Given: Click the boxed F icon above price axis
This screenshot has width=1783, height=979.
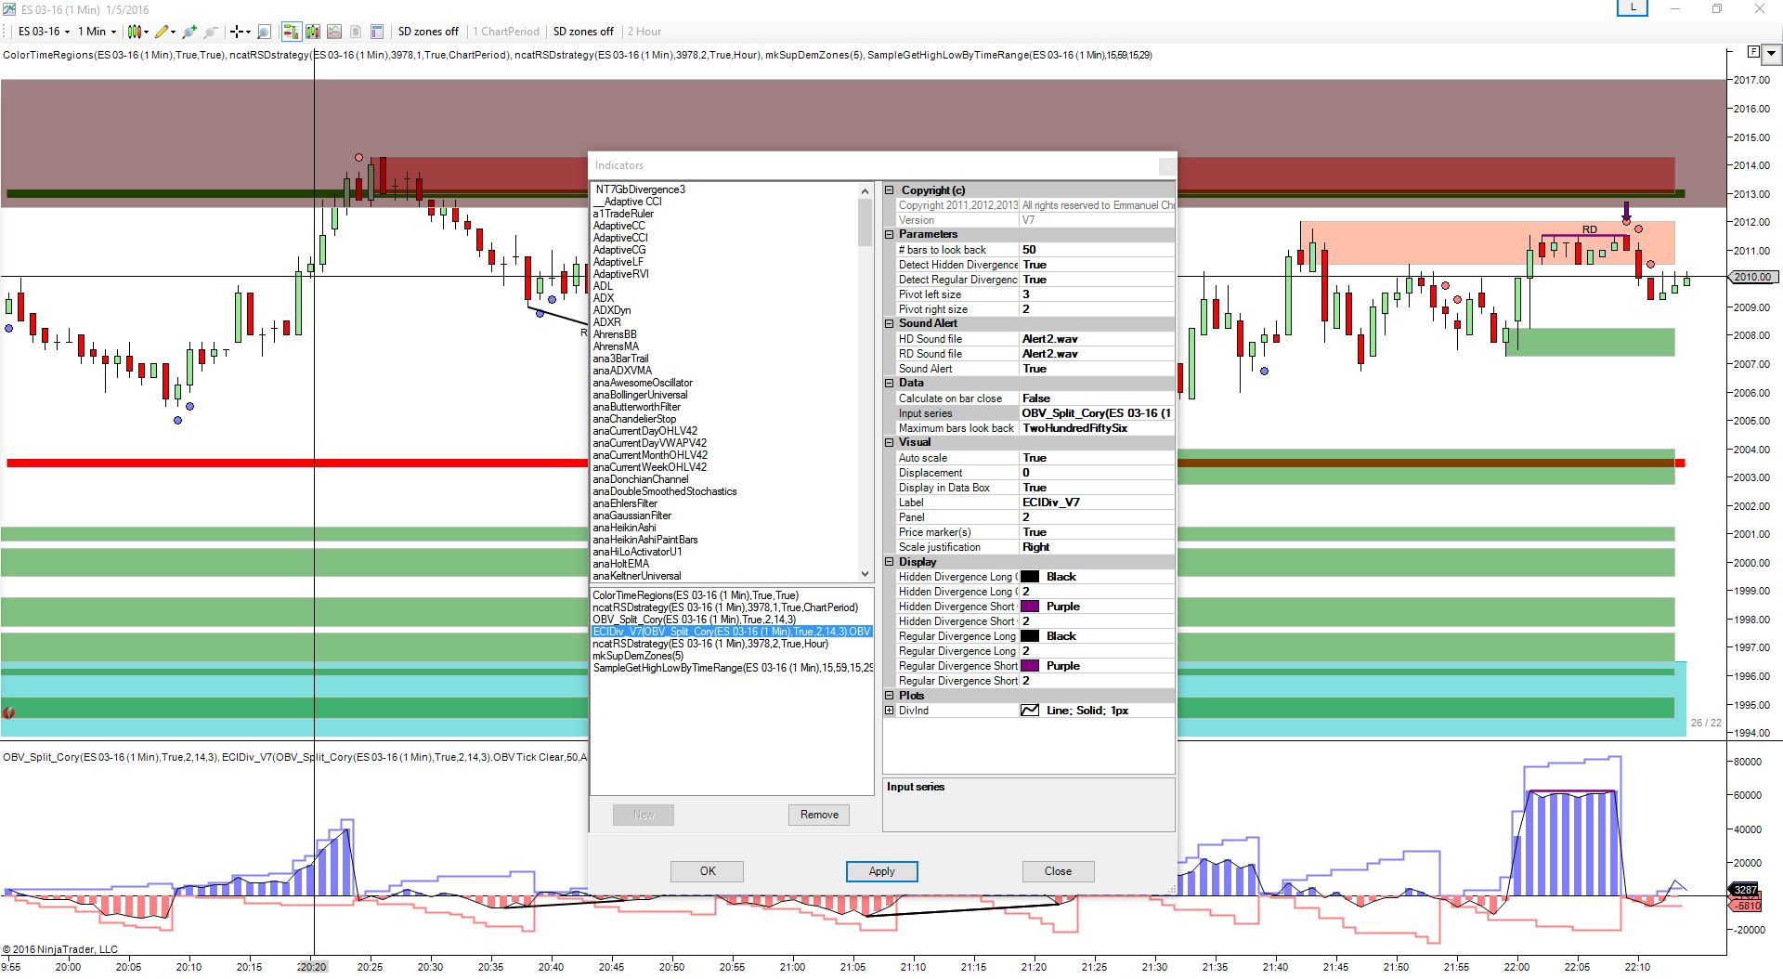Looking at the screenshot, I should [1753, 52].
